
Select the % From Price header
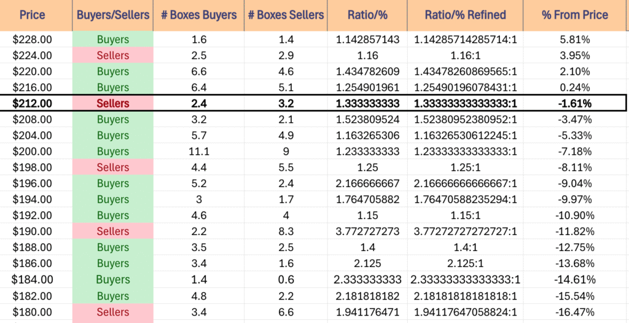click(574, 15)
